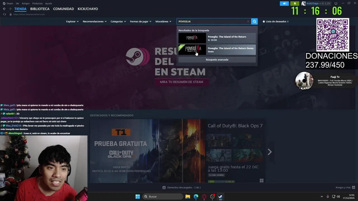Viewport: 358px width, 201px height.
Task: Open Windows Start menu
Action: 138,197
